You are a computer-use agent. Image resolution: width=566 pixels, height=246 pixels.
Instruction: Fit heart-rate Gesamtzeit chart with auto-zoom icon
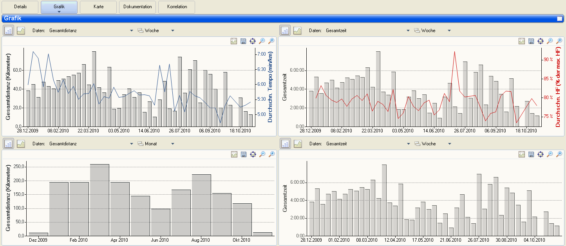click(541, 41)
